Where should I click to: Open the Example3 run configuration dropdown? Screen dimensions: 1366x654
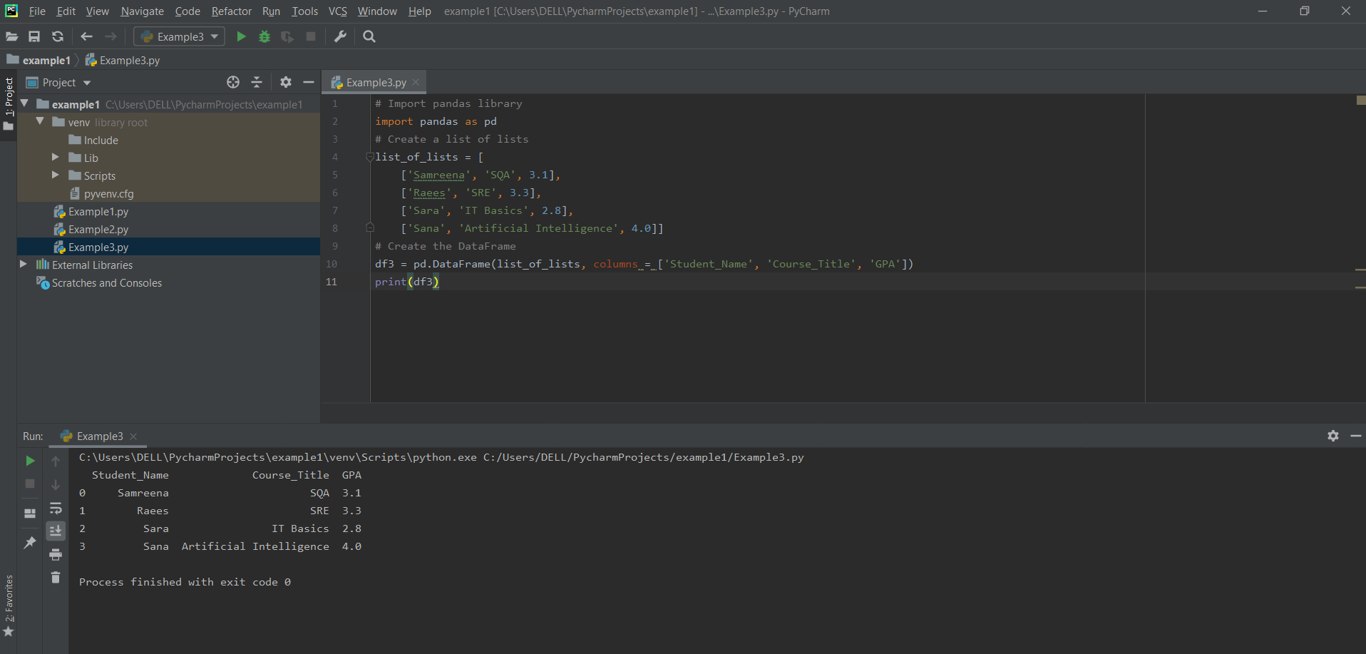[x=180, y=36]
